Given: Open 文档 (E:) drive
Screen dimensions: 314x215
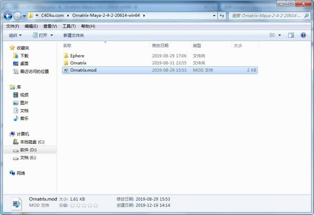Looking at the screenshot, I should tap(28, 158).
